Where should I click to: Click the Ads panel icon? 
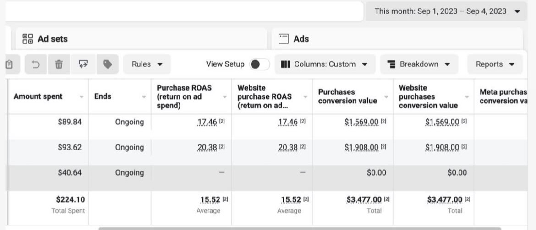[x=284, y=39]
